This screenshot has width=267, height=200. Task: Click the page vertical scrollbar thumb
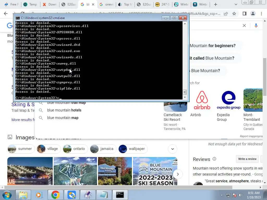point(265,77)
